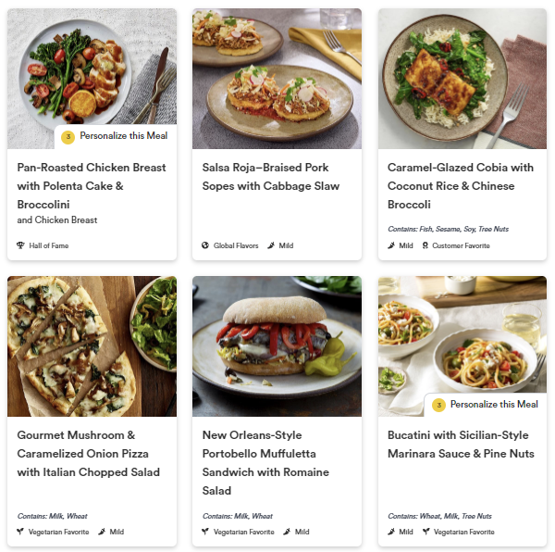The width and height of the screenshot is (555, 552).
Task: Click the Mild chili icon on Cobia card
Action: (x=392, y=245)
